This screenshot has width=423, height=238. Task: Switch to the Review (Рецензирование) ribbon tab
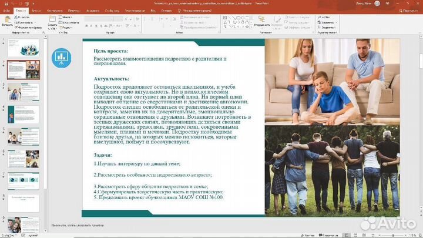[x=135, y=11]
